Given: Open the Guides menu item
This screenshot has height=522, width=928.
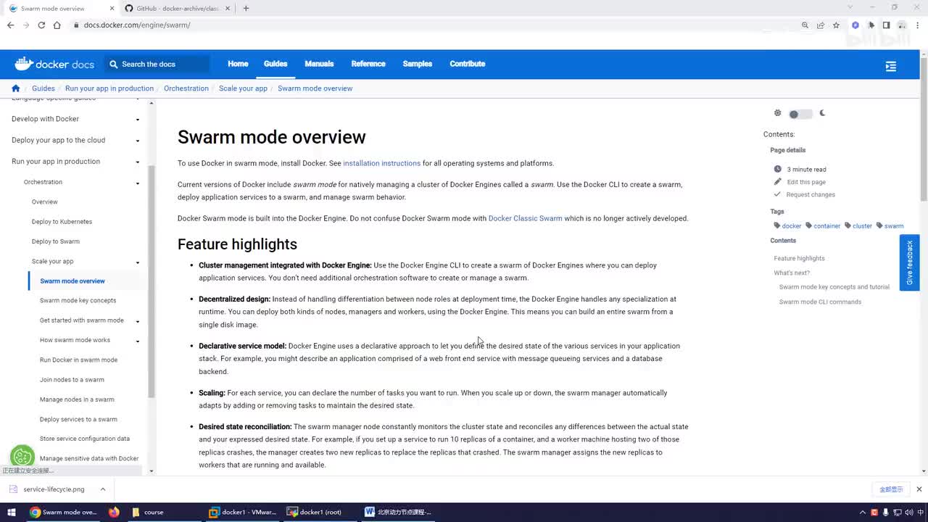Looking at the screenshot, I should 275,64.
